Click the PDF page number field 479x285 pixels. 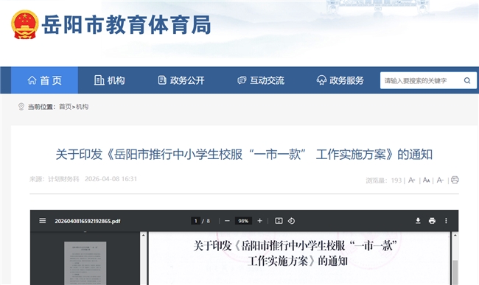(195, 221)
